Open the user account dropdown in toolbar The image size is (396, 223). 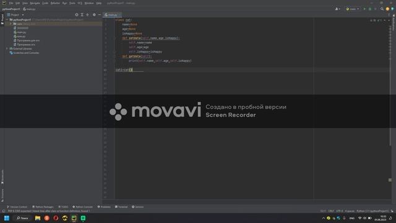337,9
